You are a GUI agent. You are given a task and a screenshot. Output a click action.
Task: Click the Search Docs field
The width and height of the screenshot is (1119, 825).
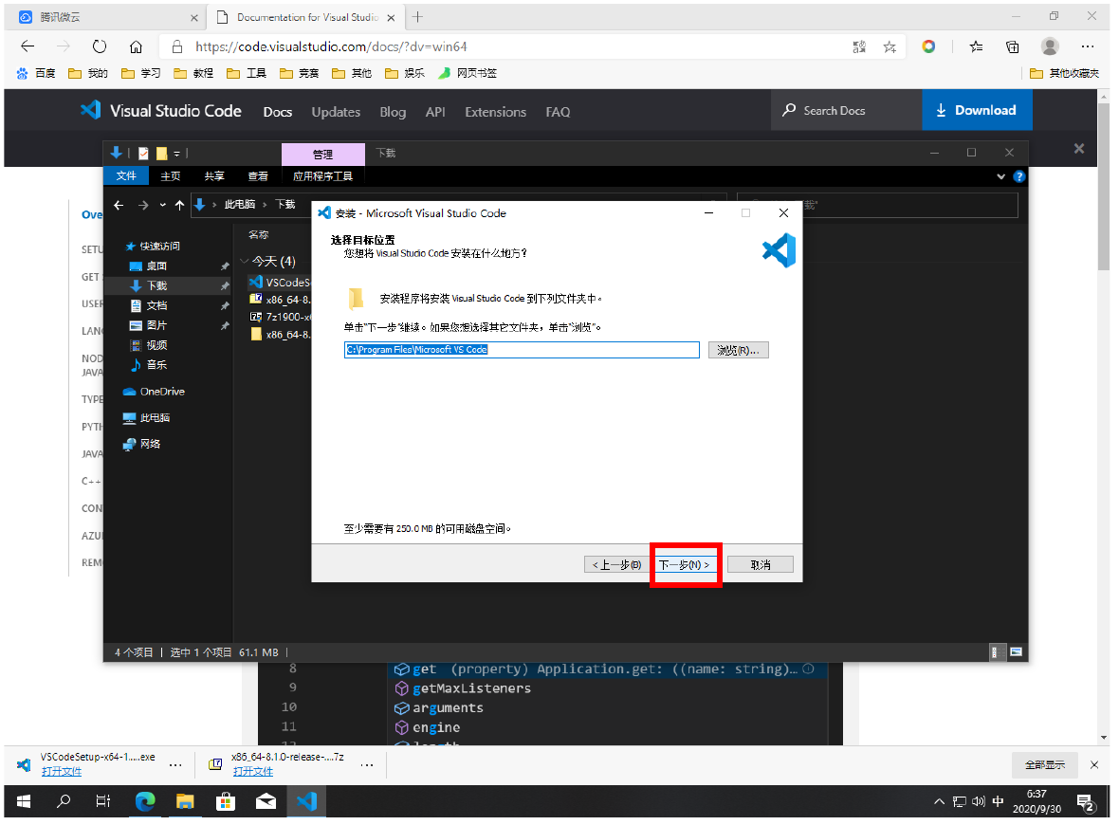(x=844, y=111)
